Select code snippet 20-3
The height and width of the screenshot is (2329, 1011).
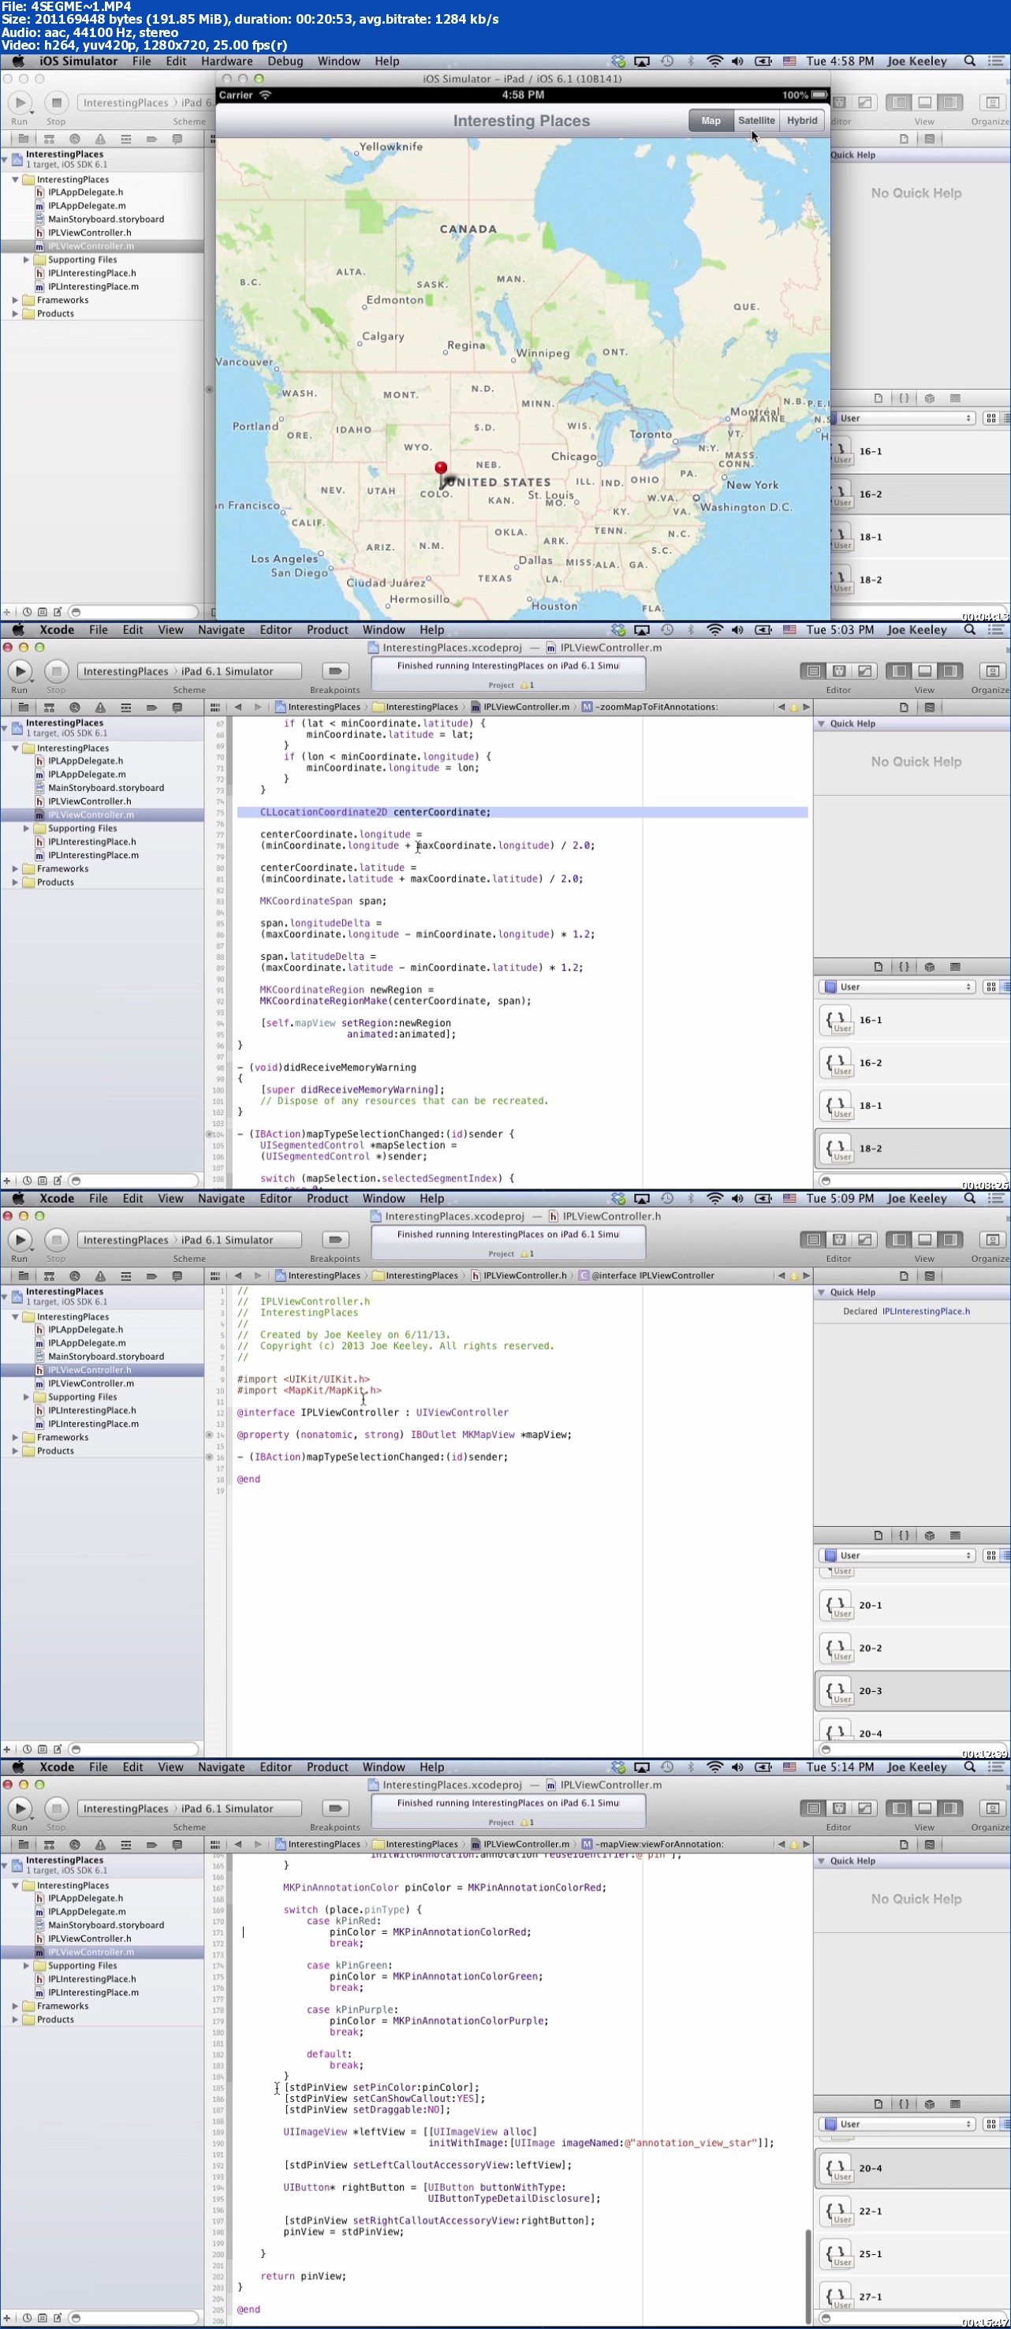(x=912, y=1691)
